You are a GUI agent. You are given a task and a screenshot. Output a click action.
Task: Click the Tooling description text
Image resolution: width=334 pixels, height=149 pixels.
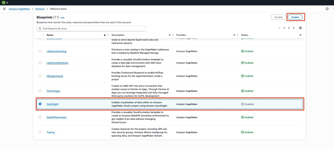coord(140,132)
